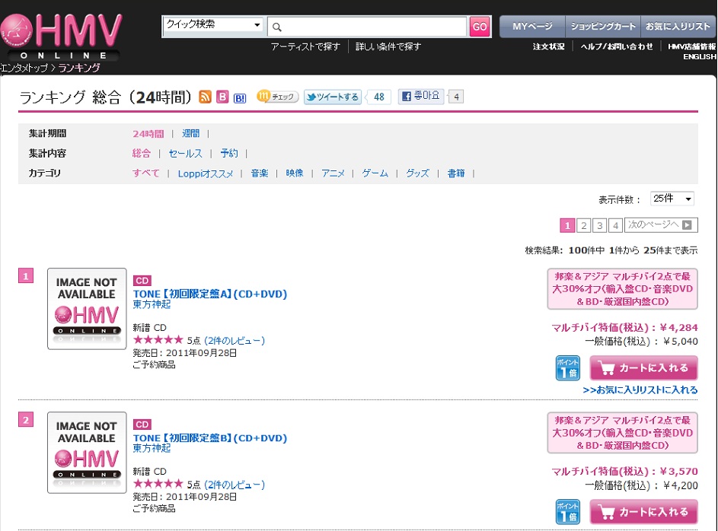Image resolution: width=718 pixels, height=531 pixels.
Task: Click the rank 1 badge
Action: coord(26,276)
